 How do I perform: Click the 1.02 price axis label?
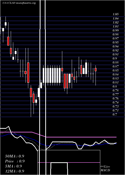click(115, 22)
